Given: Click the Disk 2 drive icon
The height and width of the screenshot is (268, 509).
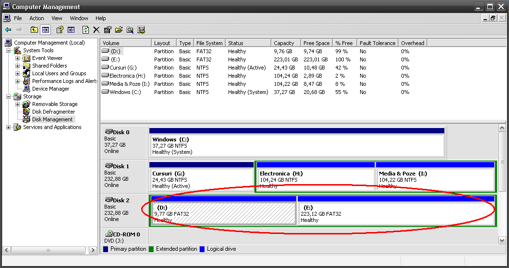Looking at the screenshot, I should click(x=109, y=200).
